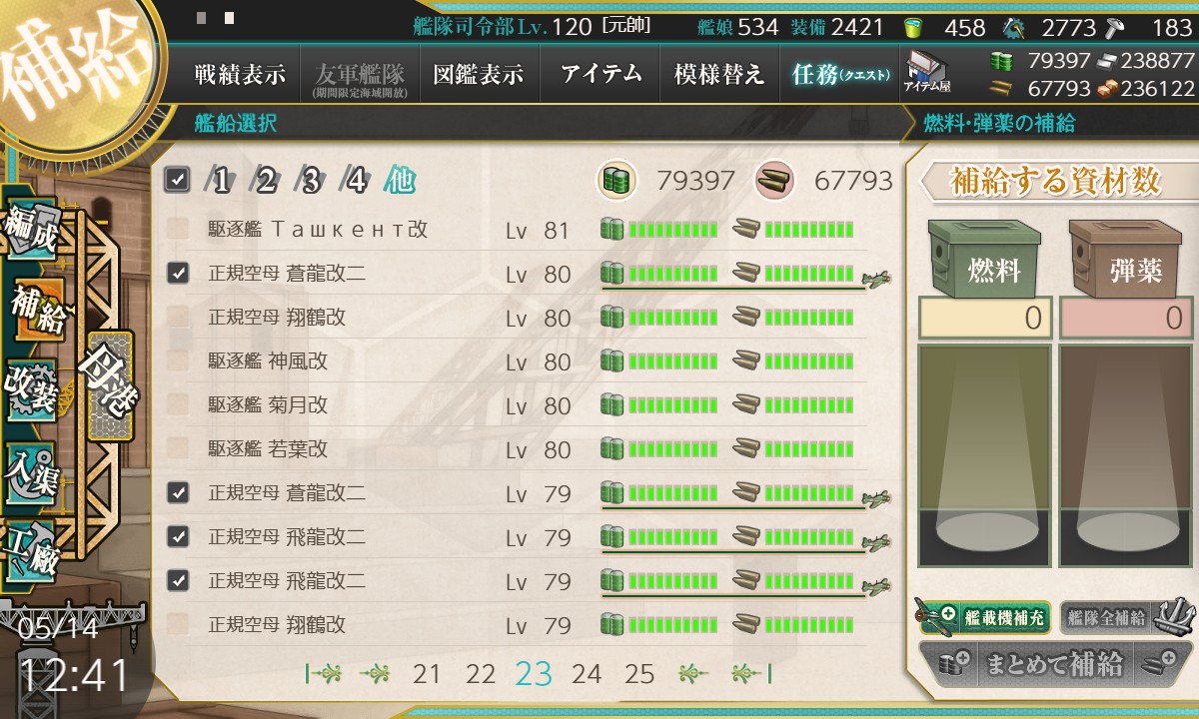The image size is (1199, 719).
Task: Click the まとめて補給 resupply all button
Action: 1054,664
